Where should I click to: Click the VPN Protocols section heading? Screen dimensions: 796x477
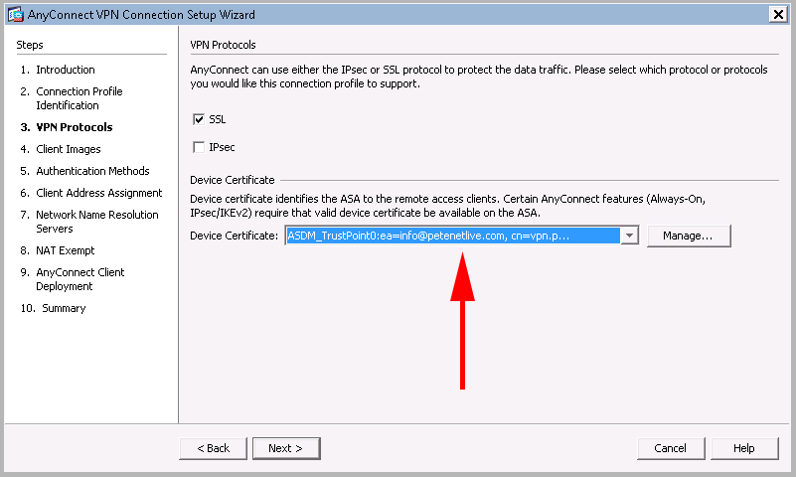(223, 45)
